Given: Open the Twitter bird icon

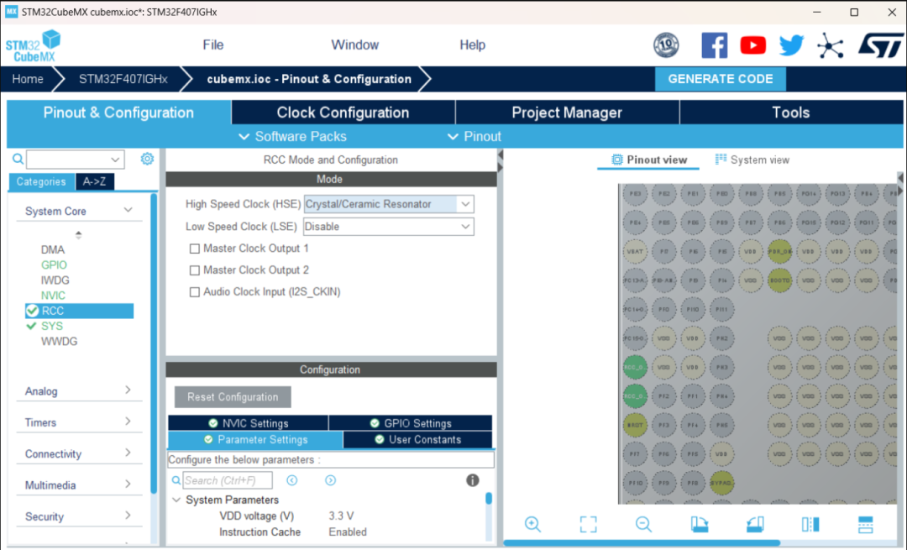Looking at the screenshot, I should (x=791, y=45).
